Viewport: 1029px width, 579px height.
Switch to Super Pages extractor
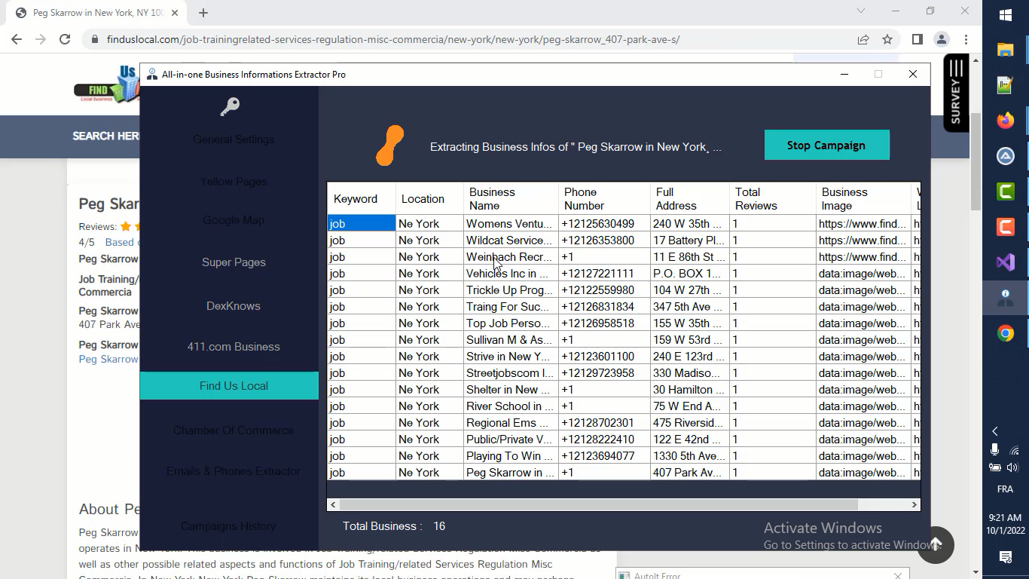234,262
